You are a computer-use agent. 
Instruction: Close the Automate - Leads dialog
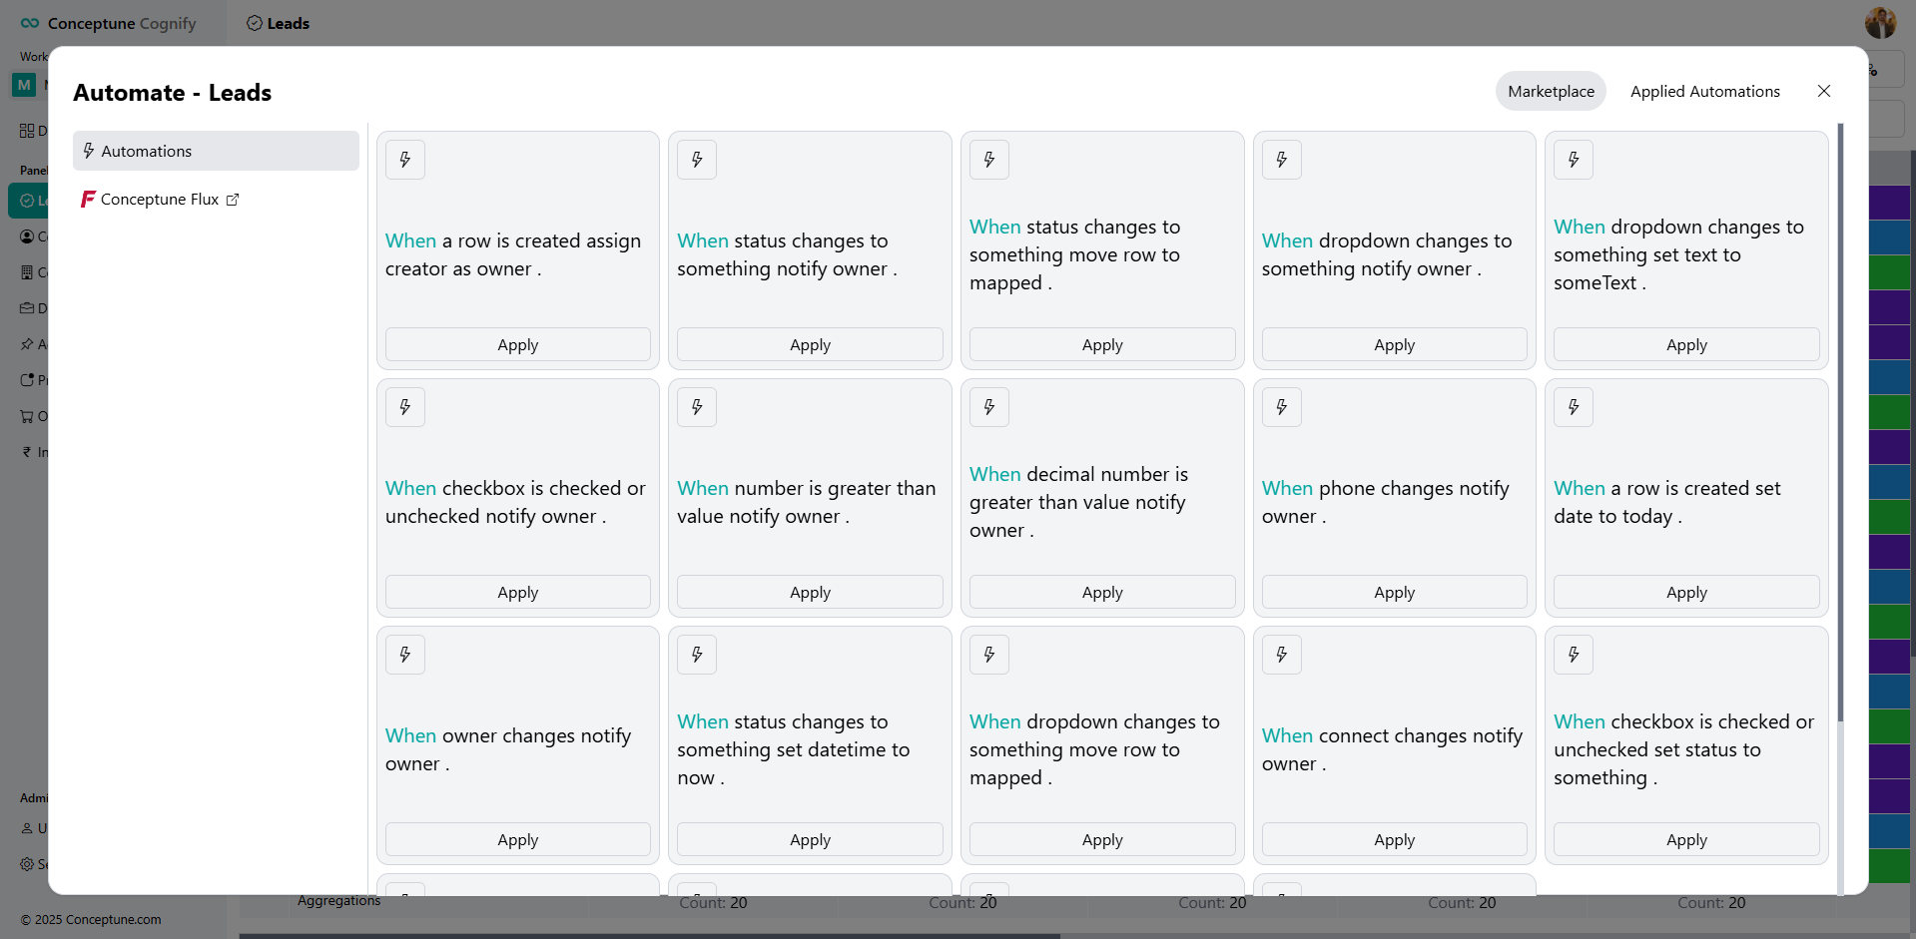[x=1824, y=91]
